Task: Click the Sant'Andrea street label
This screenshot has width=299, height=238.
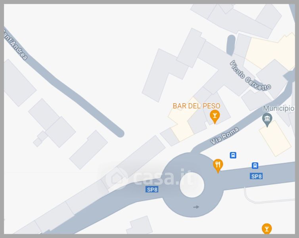Action: pyautogui.click(x=15, y=44)
